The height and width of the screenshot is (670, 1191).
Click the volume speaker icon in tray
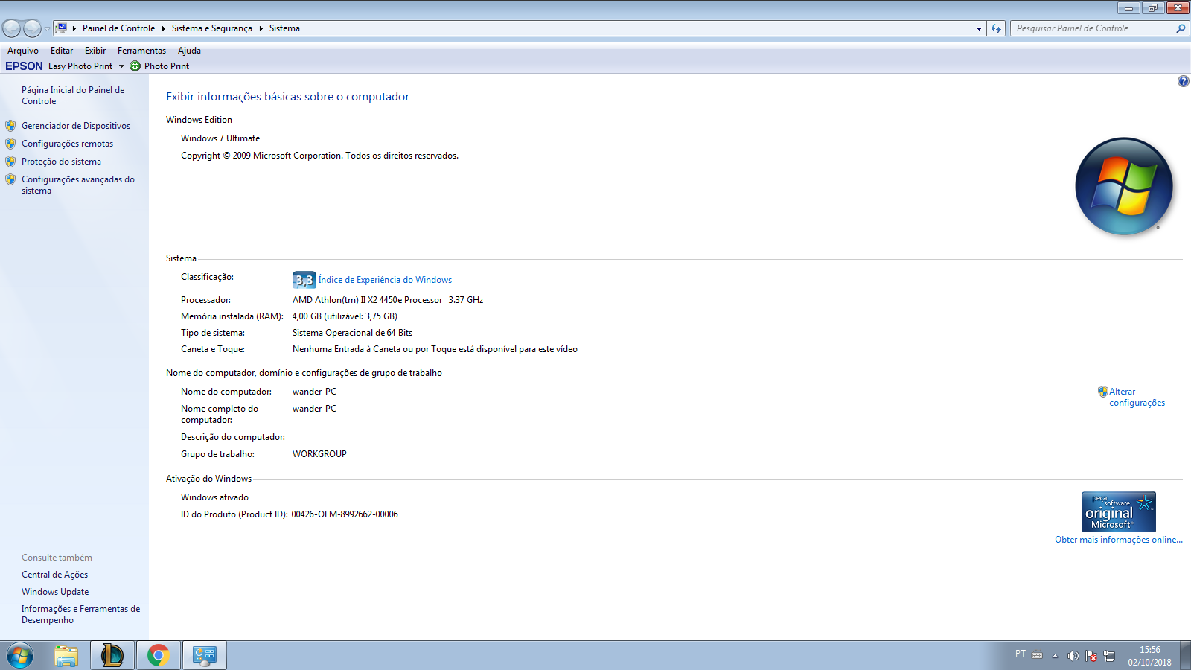1073,656
